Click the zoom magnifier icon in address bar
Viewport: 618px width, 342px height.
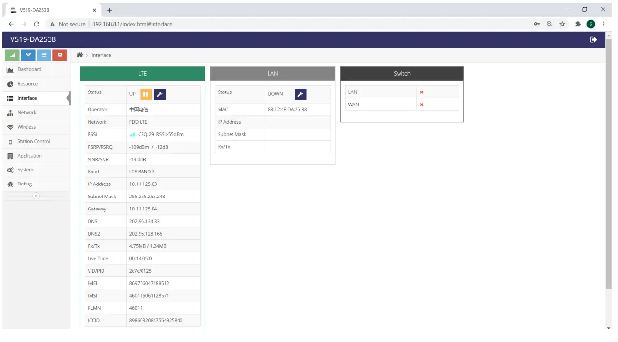pos(549,24)
